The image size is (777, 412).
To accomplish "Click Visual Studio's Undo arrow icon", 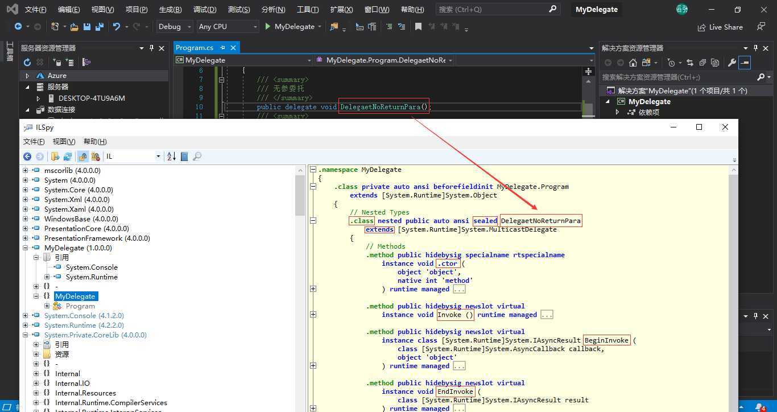I will 117,27.
